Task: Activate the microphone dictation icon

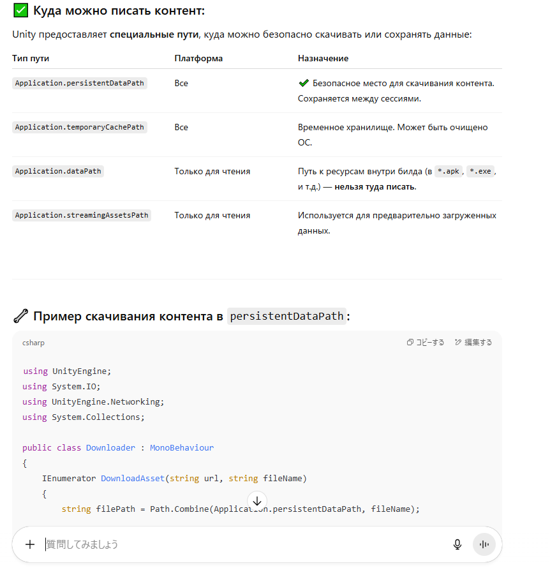Action: (457, 544)
